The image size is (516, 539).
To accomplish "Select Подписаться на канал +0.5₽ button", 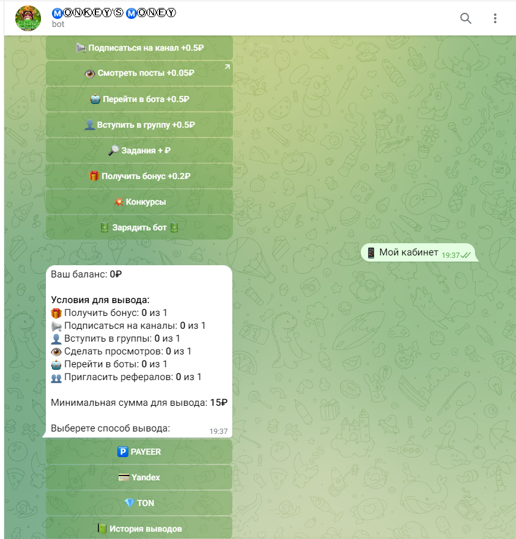I will (139, 48).
